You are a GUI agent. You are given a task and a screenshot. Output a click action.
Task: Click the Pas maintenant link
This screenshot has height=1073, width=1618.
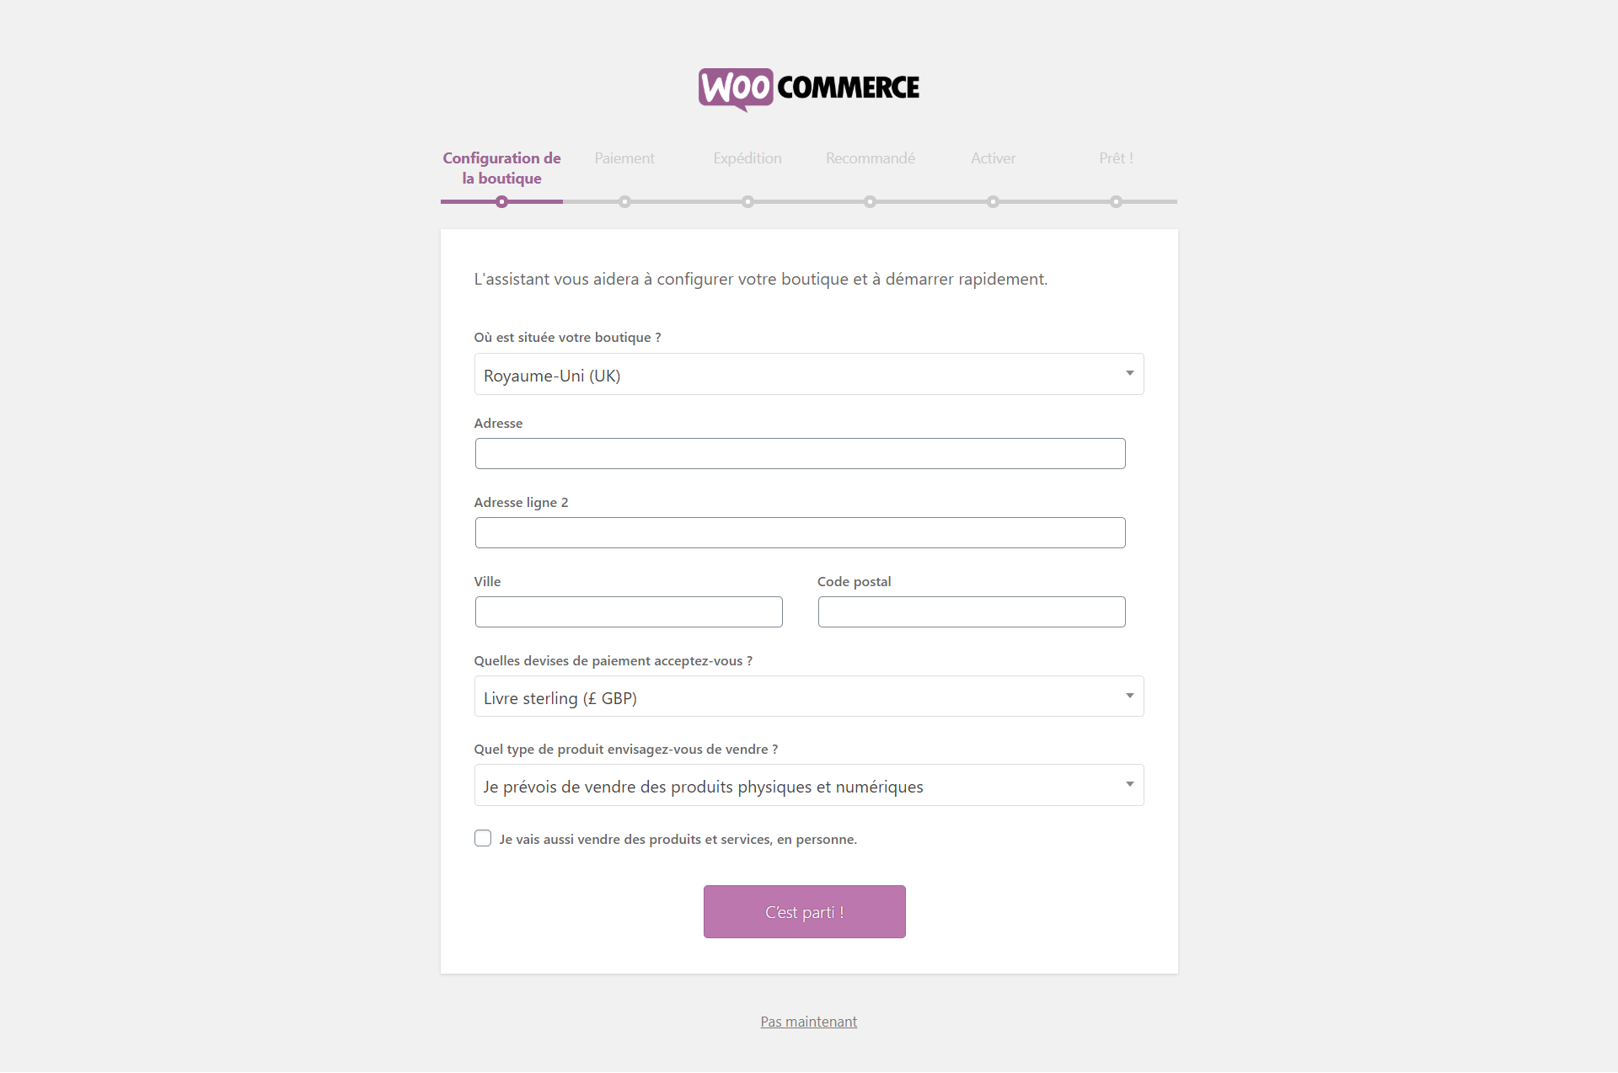(809, 1022)
